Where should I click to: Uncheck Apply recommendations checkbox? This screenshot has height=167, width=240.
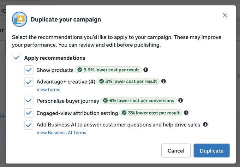[x=17, y=58]
